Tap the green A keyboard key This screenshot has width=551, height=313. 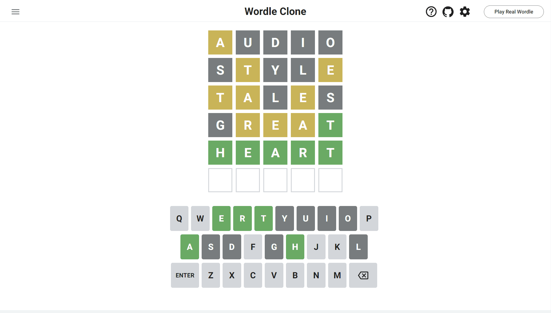(190, 247)
